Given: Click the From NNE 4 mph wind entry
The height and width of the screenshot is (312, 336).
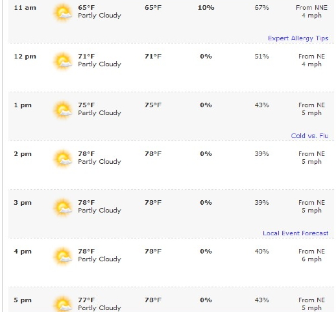Looking at the screenshot, I should coord(311,12).
